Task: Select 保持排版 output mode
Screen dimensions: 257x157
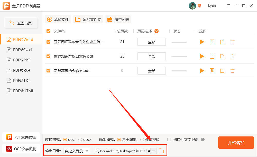Action: tap(142, 140)
